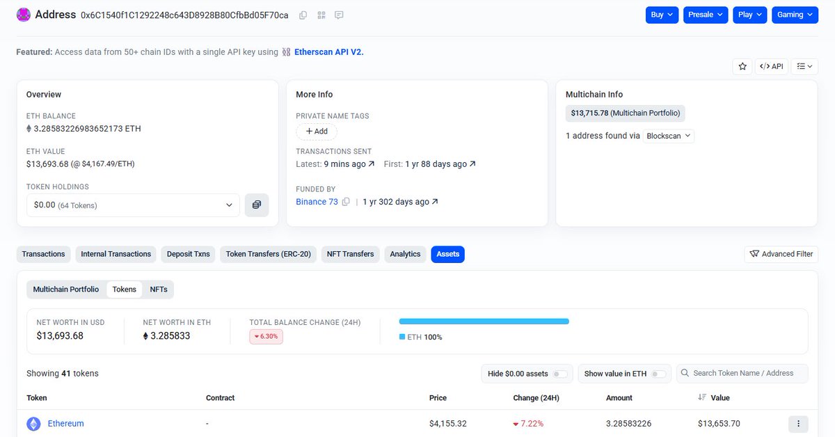The width and height of the screenshot is (835, 437).
Task: Toggle Hide $0.00 assets switch
Action: pos(560,374)
